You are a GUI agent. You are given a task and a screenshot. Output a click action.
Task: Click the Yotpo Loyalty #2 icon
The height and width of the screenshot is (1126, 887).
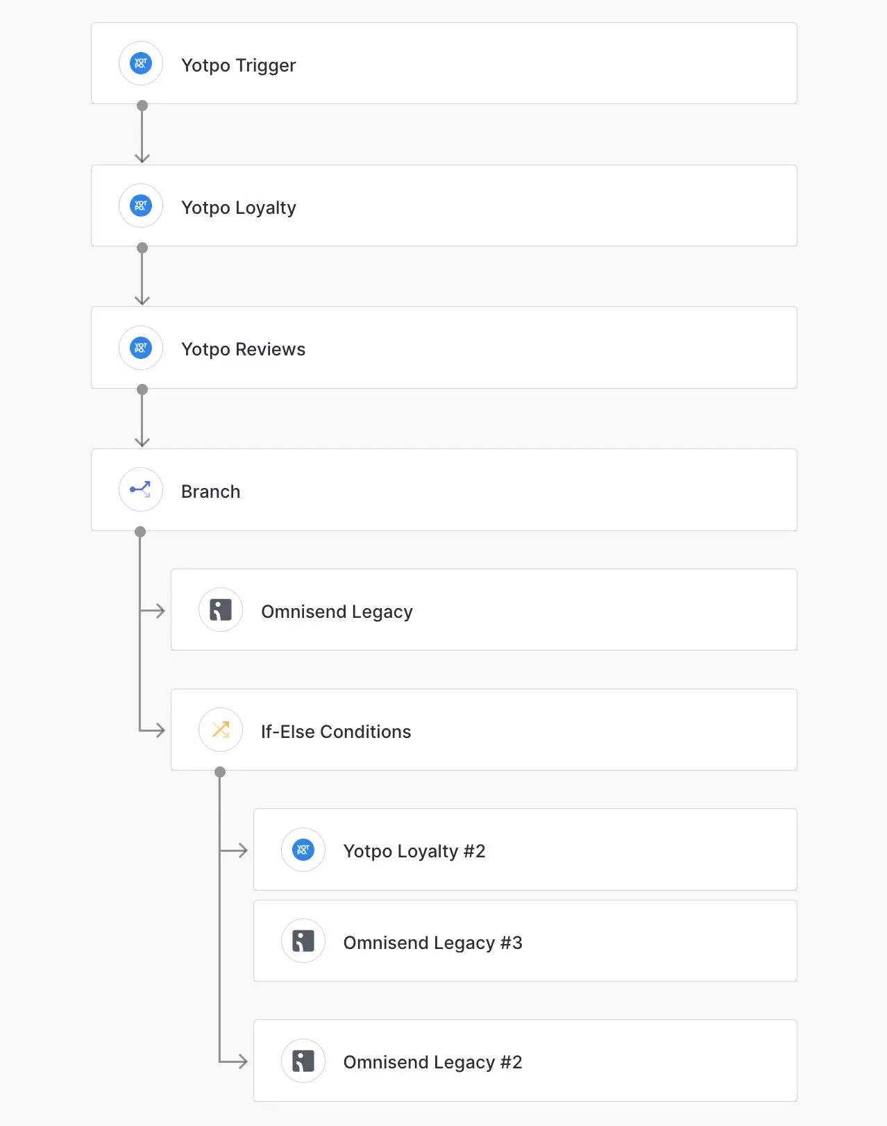click(x=303, y=850)
